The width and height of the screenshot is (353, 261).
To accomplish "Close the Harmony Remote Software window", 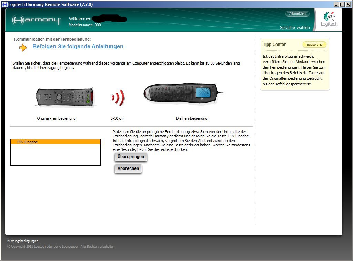I will [348, 4].
